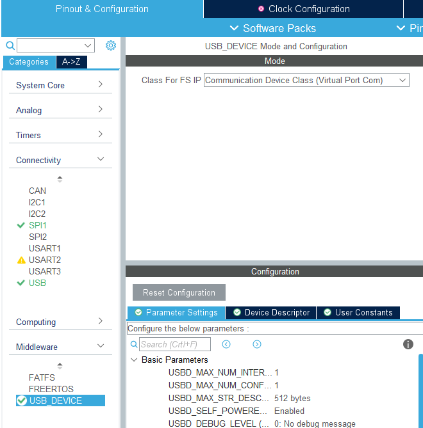Click the 0: No debug message value

click(315, 424)
